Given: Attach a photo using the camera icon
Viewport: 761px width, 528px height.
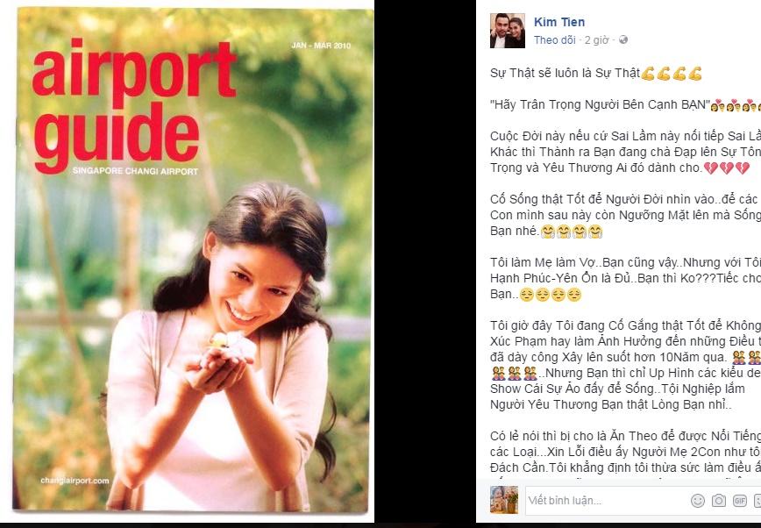Looking at the screenshot, I should click(x=719, y=501).
